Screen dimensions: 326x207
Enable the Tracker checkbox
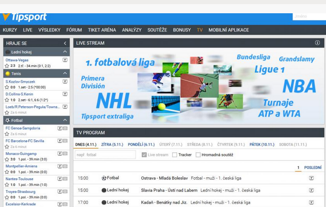[x=175, y=155]
